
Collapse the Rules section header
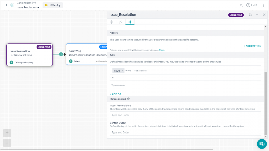(x=113, y=55)
